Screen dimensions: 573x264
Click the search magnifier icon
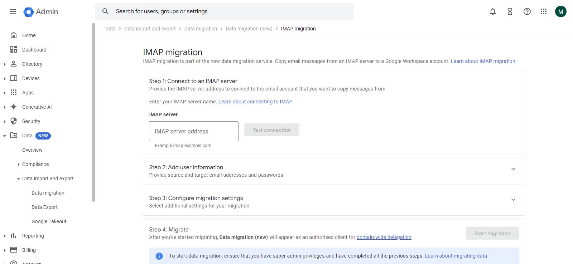pyautogui.click(x=105, y=11)
